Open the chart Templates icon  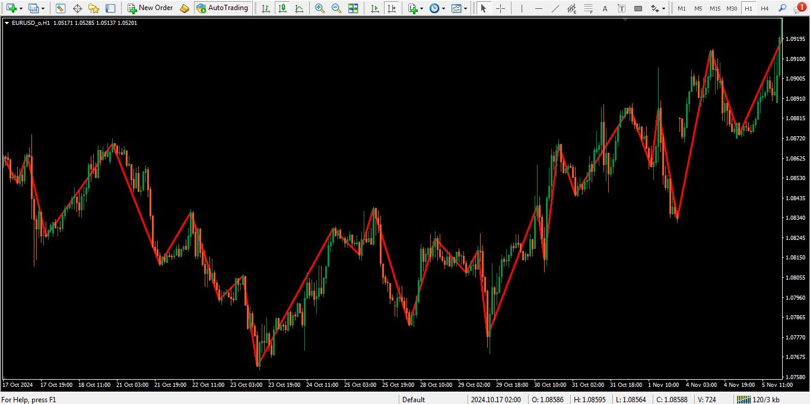[456, 8]
